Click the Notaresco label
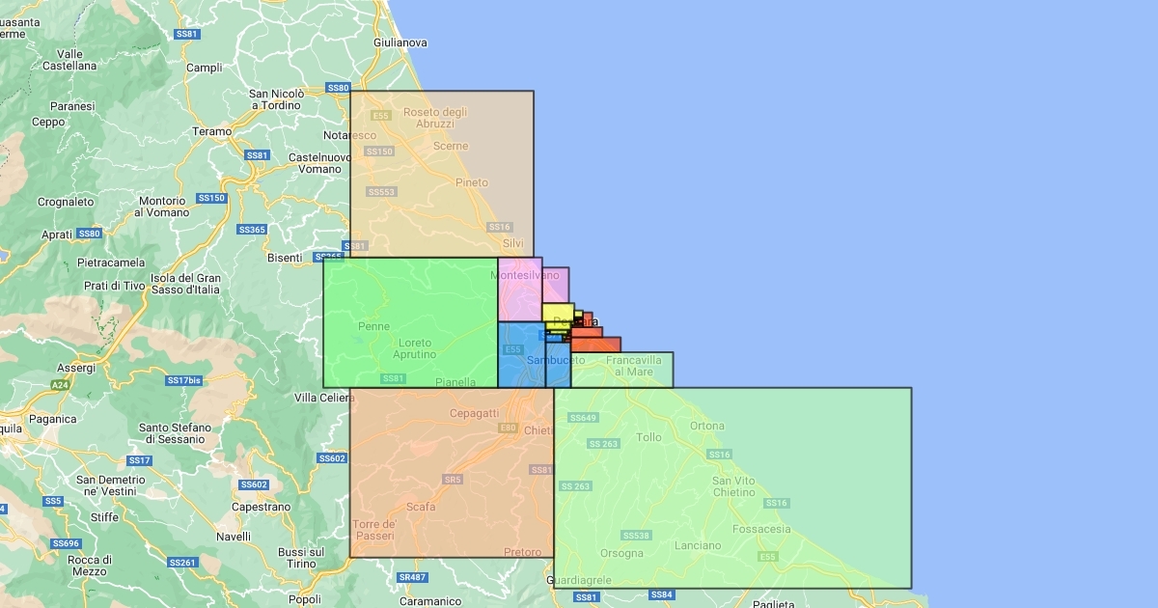 [349, 135]
